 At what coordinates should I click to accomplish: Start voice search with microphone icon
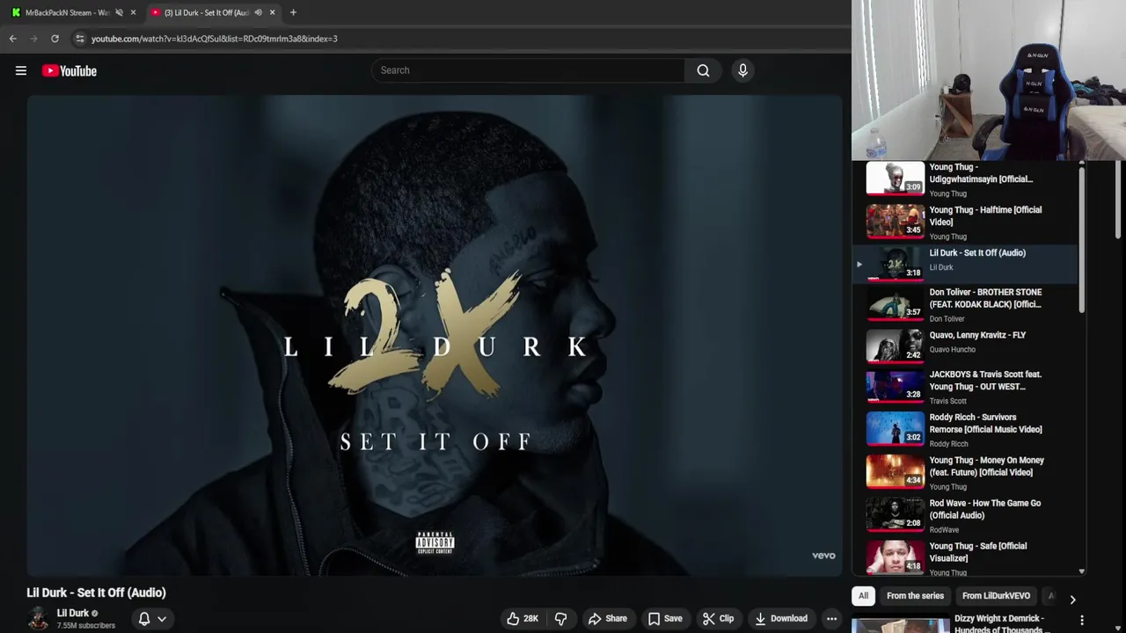[742, 70]
